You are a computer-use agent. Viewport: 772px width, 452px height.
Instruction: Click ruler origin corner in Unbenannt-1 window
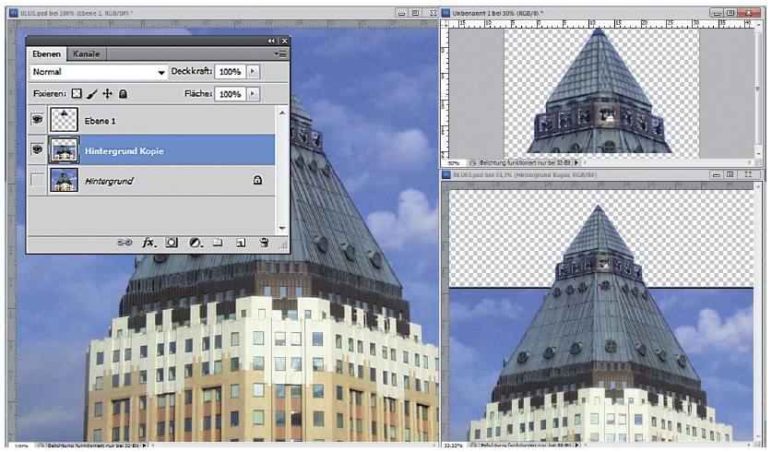coord(445,24)
